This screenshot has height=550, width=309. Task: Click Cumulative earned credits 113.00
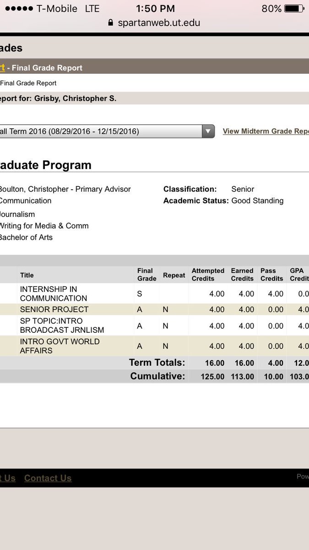coord(242,377)
